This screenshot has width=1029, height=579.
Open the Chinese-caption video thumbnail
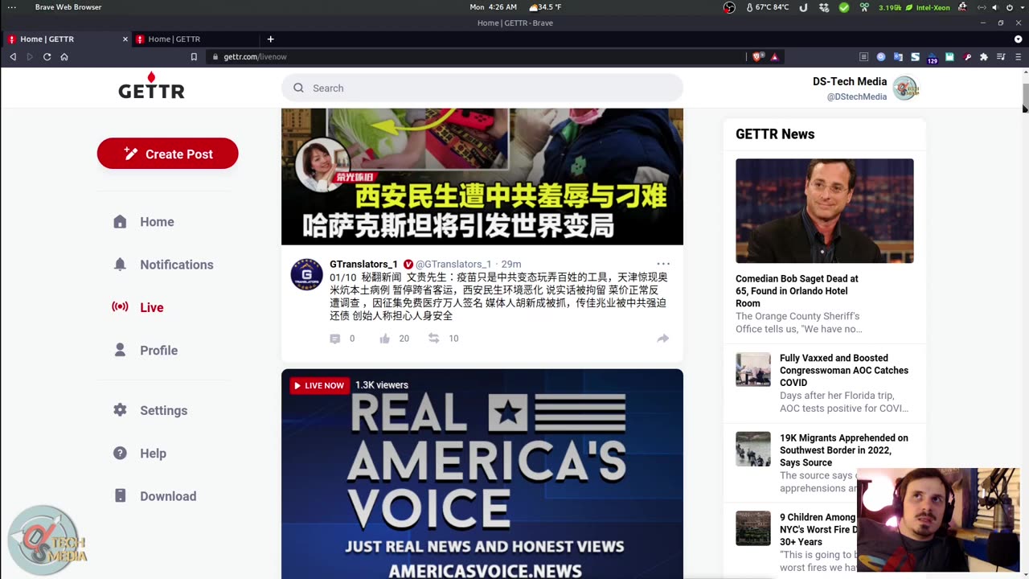[x=482, y=176]
